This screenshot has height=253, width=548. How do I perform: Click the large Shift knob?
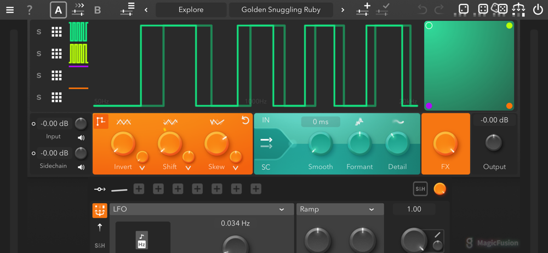click(169, 143)
